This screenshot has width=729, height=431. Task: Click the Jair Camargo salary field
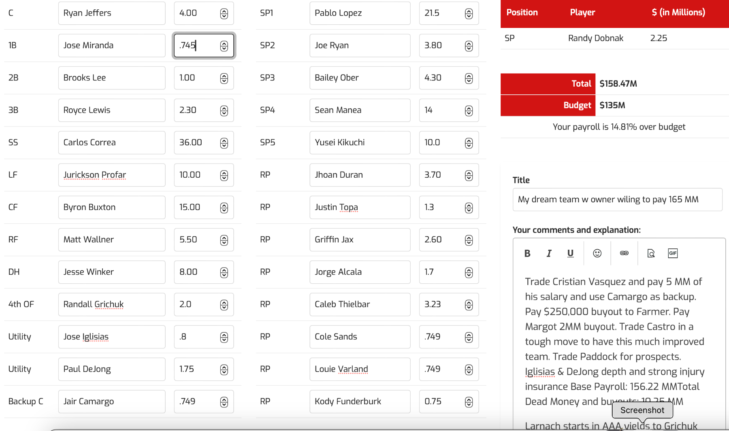pos(197,401)
